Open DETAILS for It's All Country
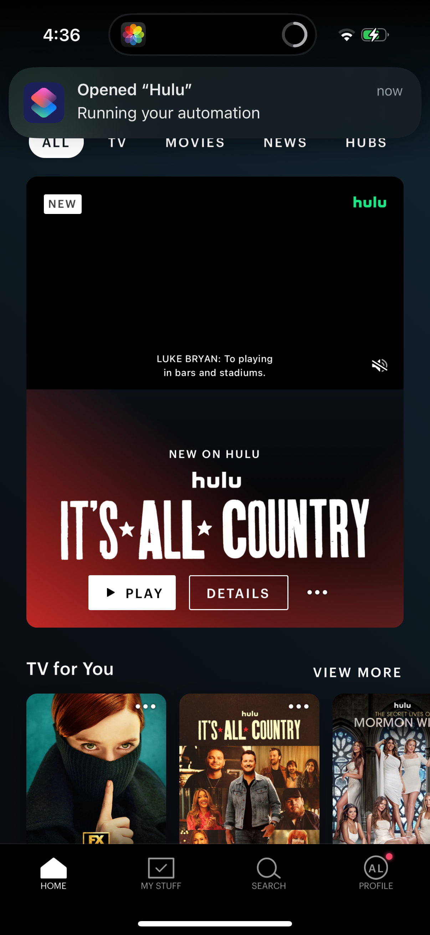Image resolution: width=430 pixels, height=935 pixels. pos(239,593)
